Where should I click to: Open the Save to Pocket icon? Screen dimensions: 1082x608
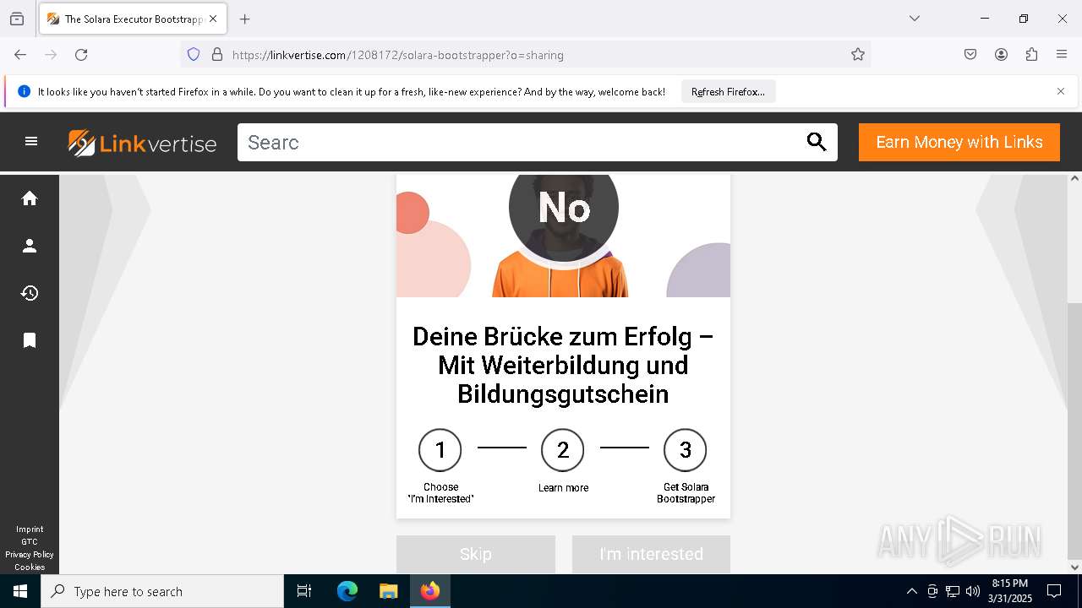point(970,55)
